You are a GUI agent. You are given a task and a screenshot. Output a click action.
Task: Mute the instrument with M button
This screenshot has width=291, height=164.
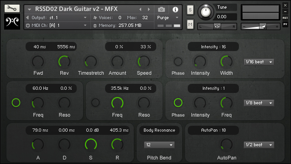point(190,24)
